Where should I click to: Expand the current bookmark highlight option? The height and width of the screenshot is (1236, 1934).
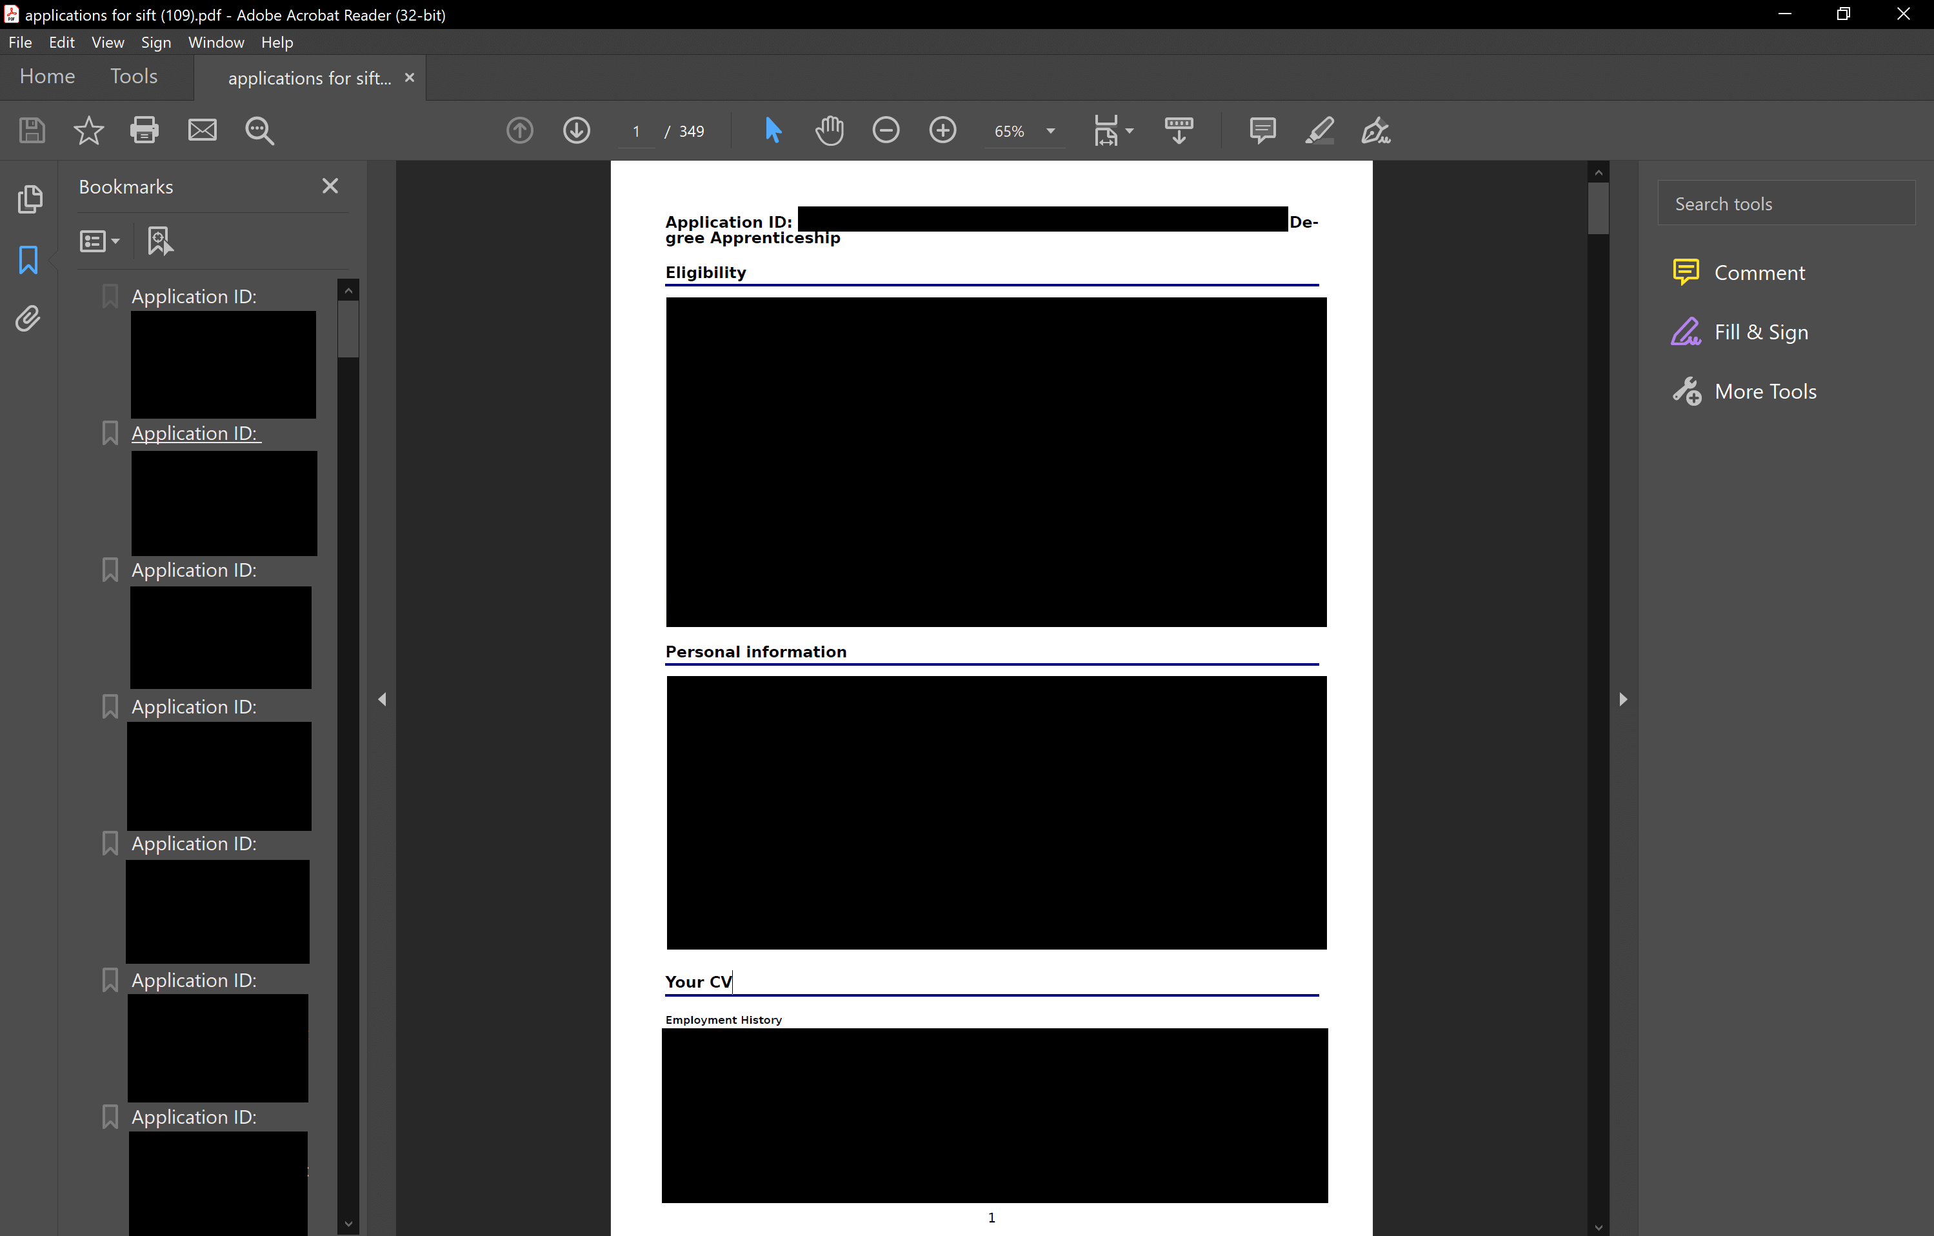pyautogui.click(x=160, y=240)
